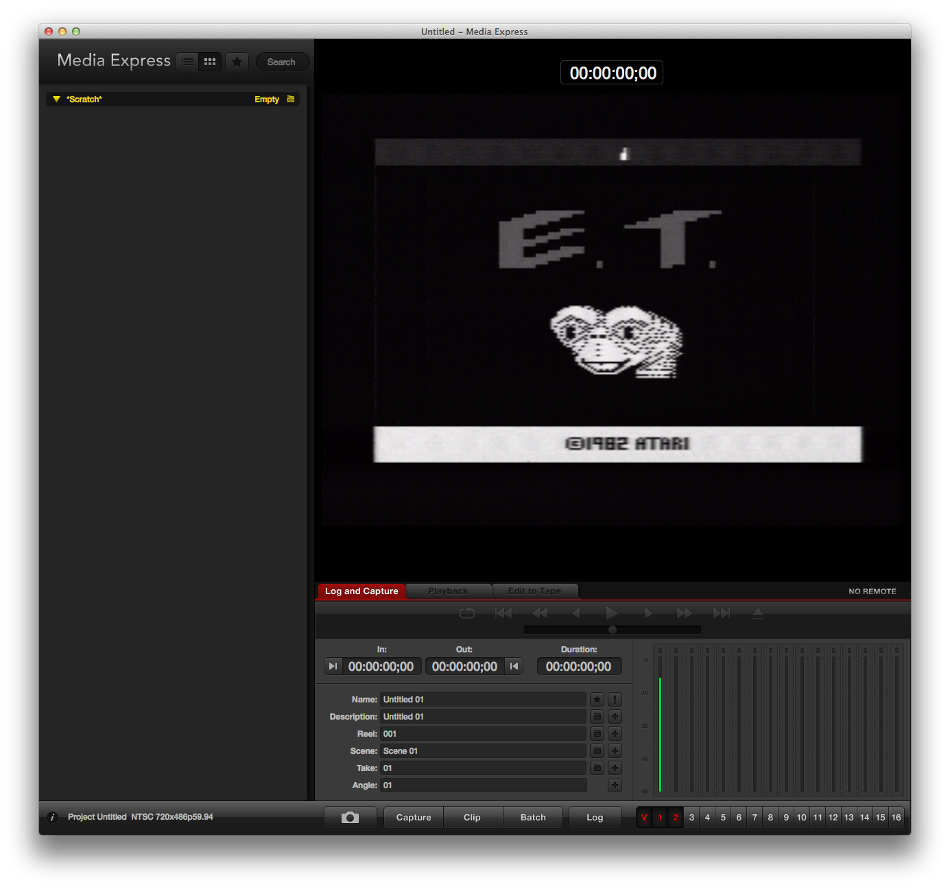Click the In timecode field
Viewport: 950px width, 889px height.
pyautogui.click(x=381, y=667)
